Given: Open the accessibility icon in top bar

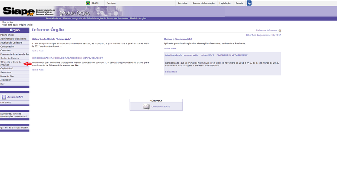Looking at the screenshot, I should (x=249, y=3).
